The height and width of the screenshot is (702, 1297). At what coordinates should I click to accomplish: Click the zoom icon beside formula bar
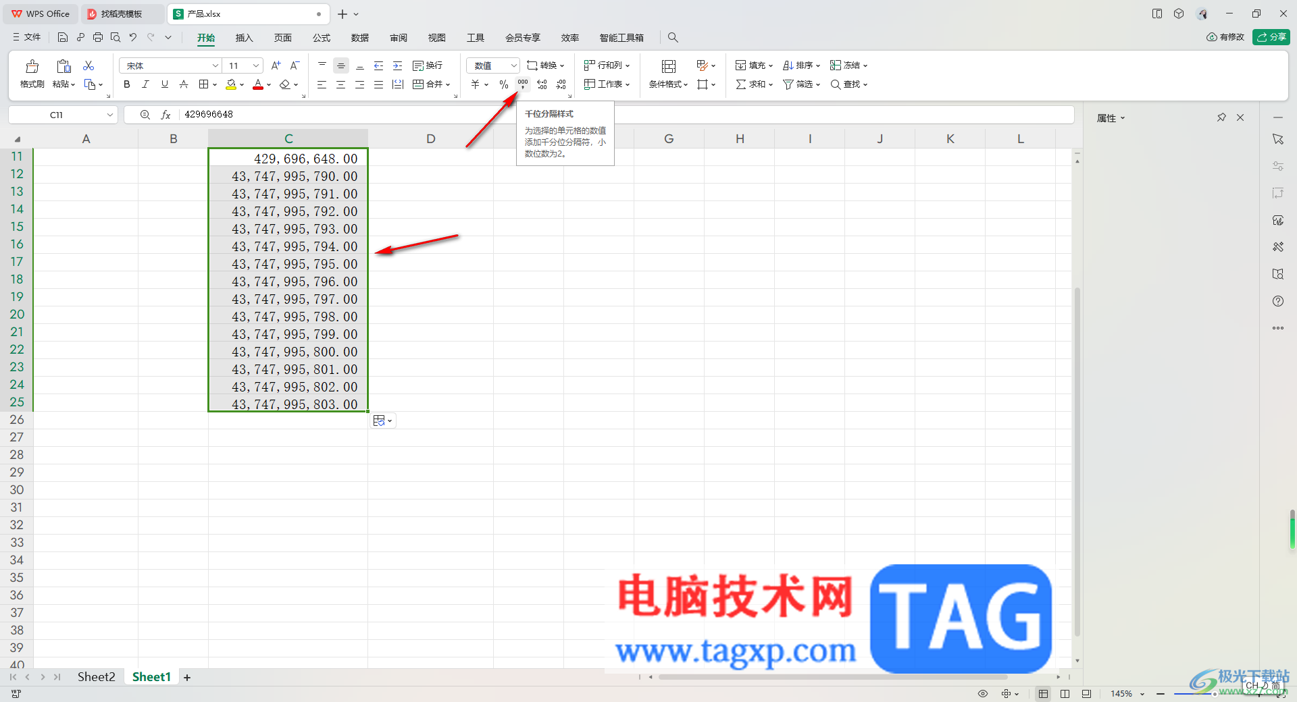point(145,115)
